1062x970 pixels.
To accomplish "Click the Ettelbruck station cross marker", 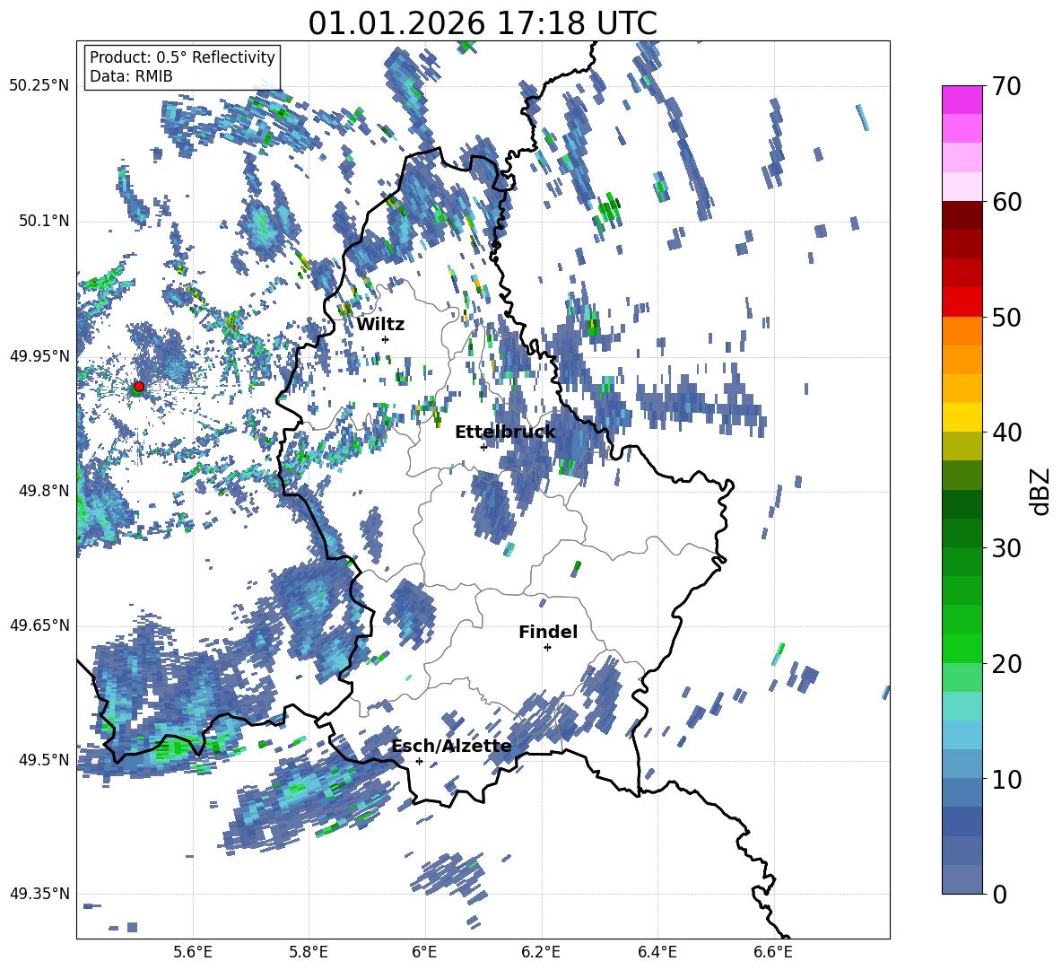I will [x=483, y=447].
